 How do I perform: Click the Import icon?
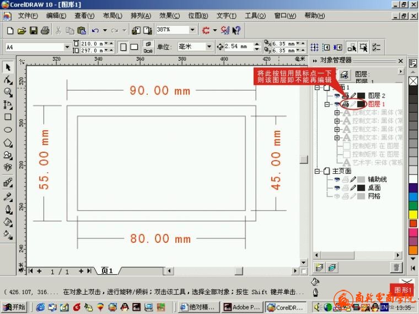point(136,30)
